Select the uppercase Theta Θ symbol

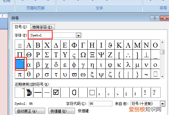point(29,54)
